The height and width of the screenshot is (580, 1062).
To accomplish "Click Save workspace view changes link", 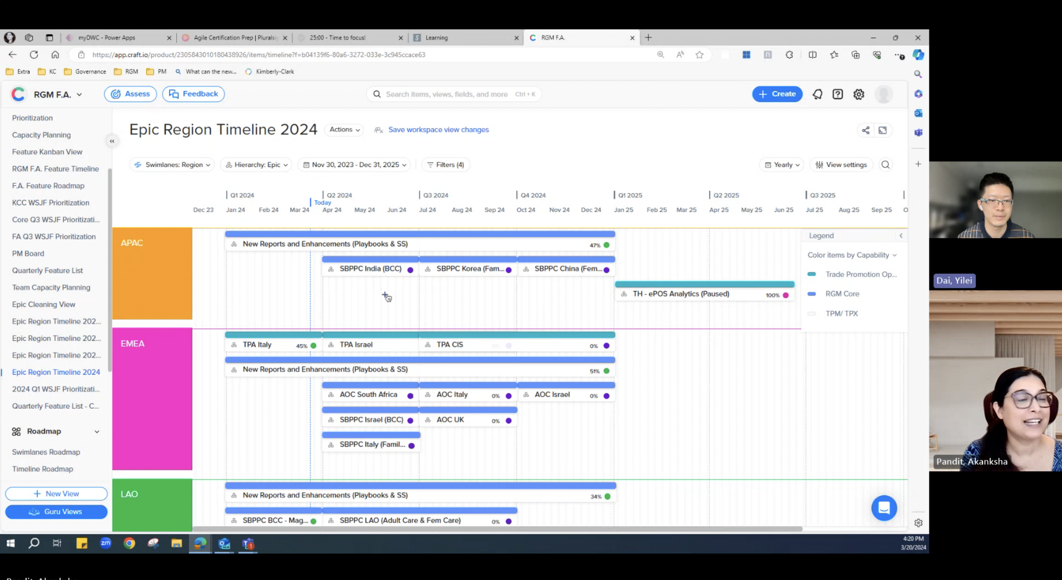I will (438, 130).
